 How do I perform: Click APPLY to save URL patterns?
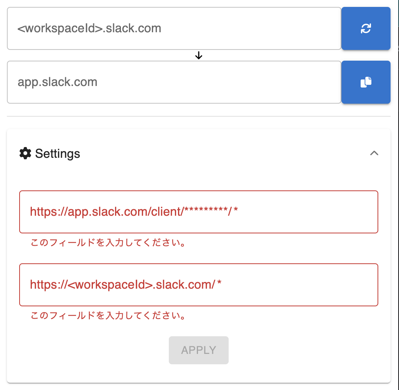pos(198,350)
